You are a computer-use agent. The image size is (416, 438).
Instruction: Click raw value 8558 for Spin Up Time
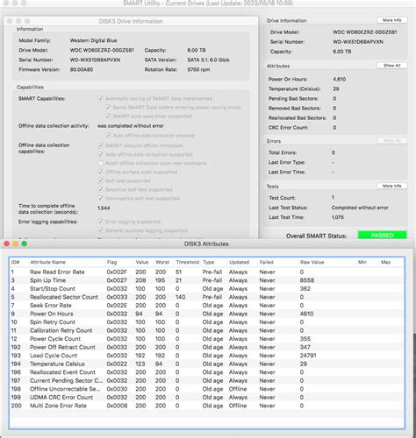[307, 280]
